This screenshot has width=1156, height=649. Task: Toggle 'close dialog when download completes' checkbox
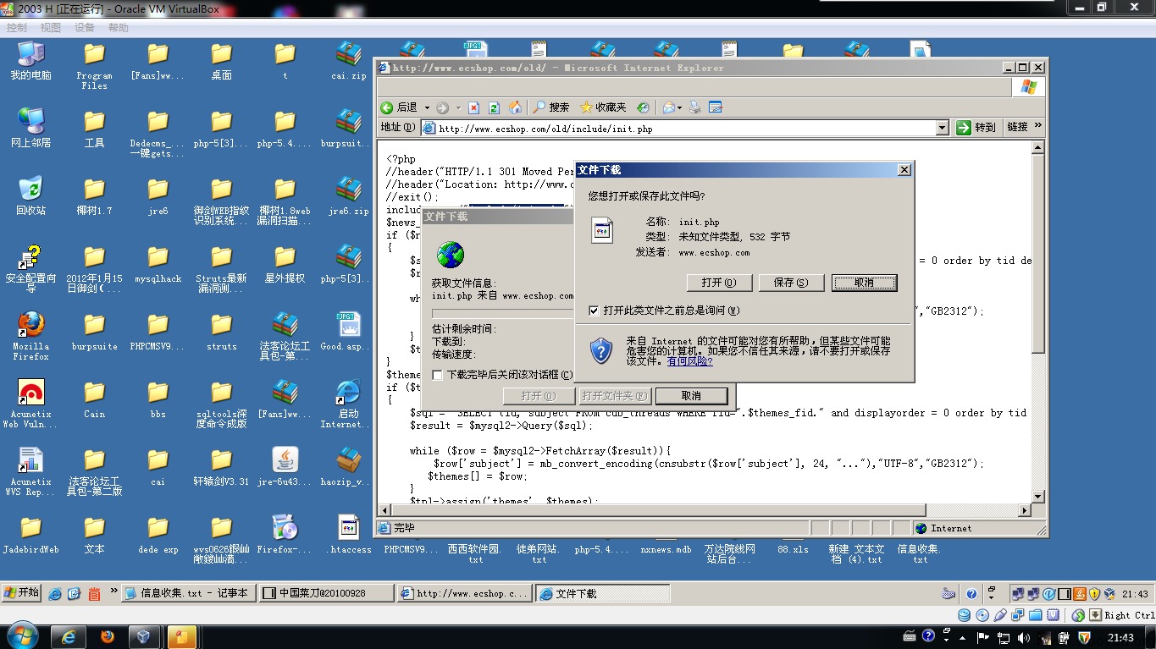[438, 375]
